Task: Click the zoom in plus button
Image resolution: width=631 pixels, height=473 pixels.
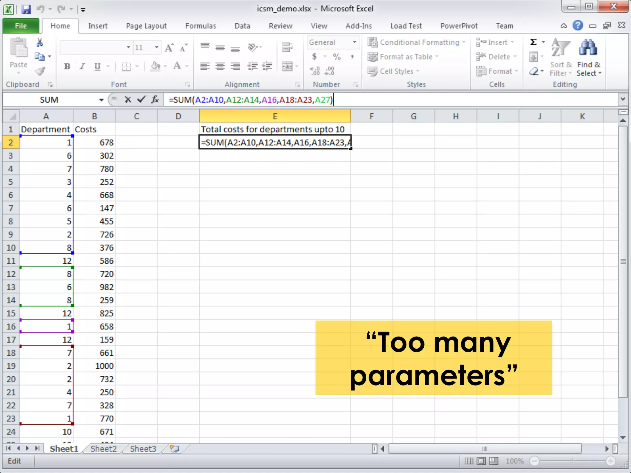Action: [610, 461]
